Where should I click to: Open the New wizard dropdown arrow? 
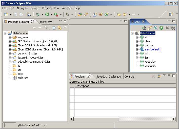pos(11,15)
